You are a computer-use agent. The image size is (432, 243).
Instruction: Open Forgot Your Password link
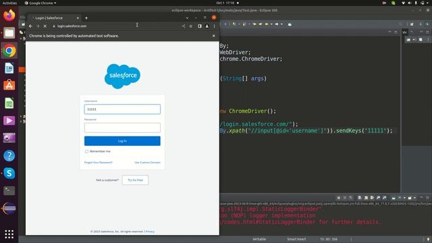pyautogui.click(x=99, y=163)
